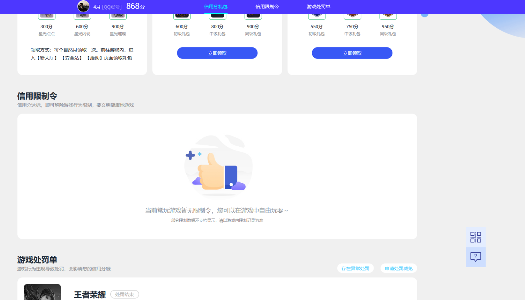
Task: Select the 900分 星光璀璨 reward
Action: tap(118, 26)
